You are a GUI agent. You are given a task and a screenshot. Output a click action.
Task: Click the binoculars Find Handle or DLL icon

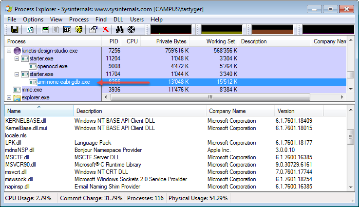tap(119, 30)
